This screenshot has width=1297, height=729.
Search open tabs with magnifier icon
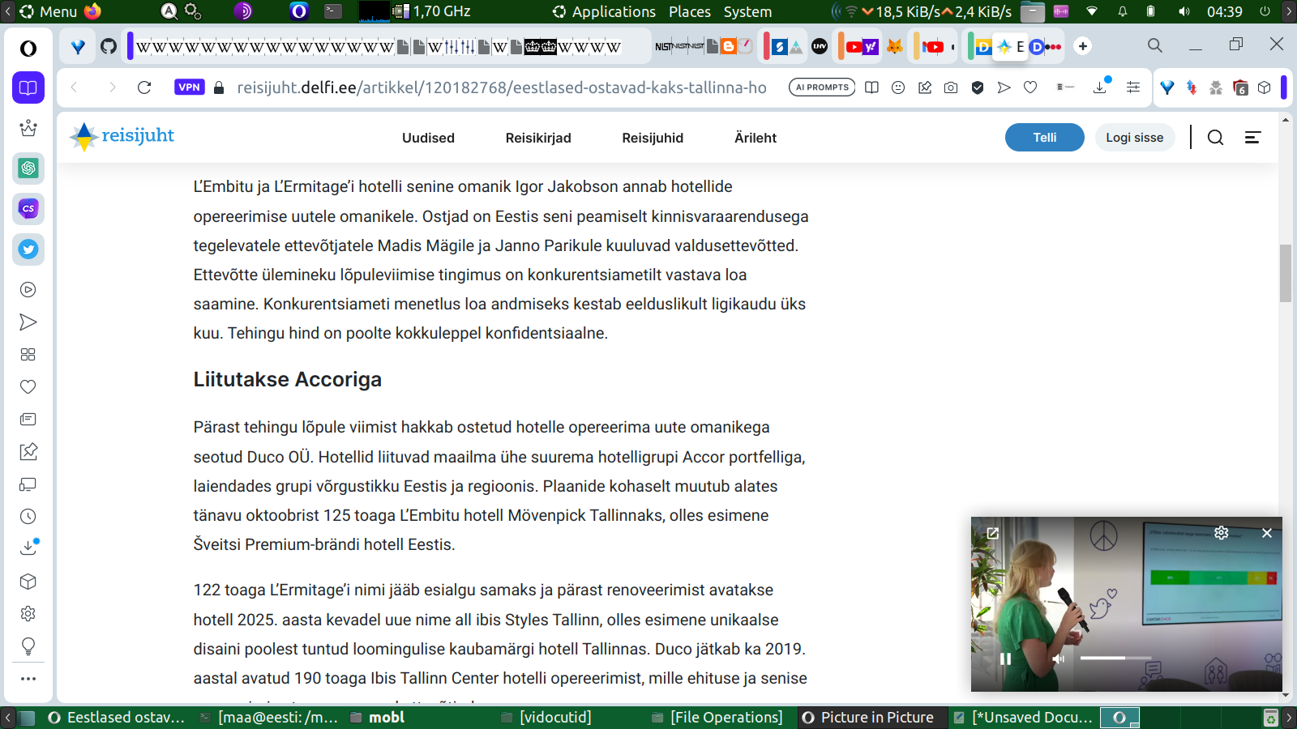(1155, 46)
